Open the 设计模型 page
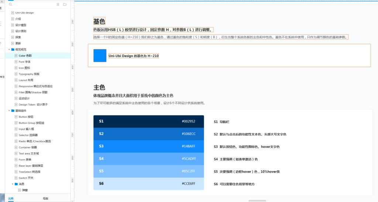Image resolution: width=378 pixels, height=202 pixels. pos(21,25)
